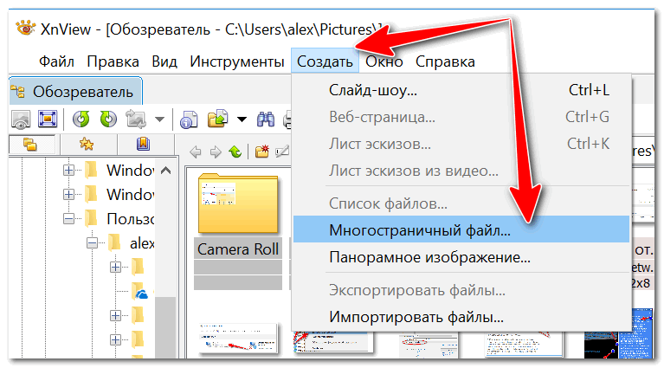Choose Экспортировать файлы... menu entry
This screenshot has height=368, width=664.
461,291
